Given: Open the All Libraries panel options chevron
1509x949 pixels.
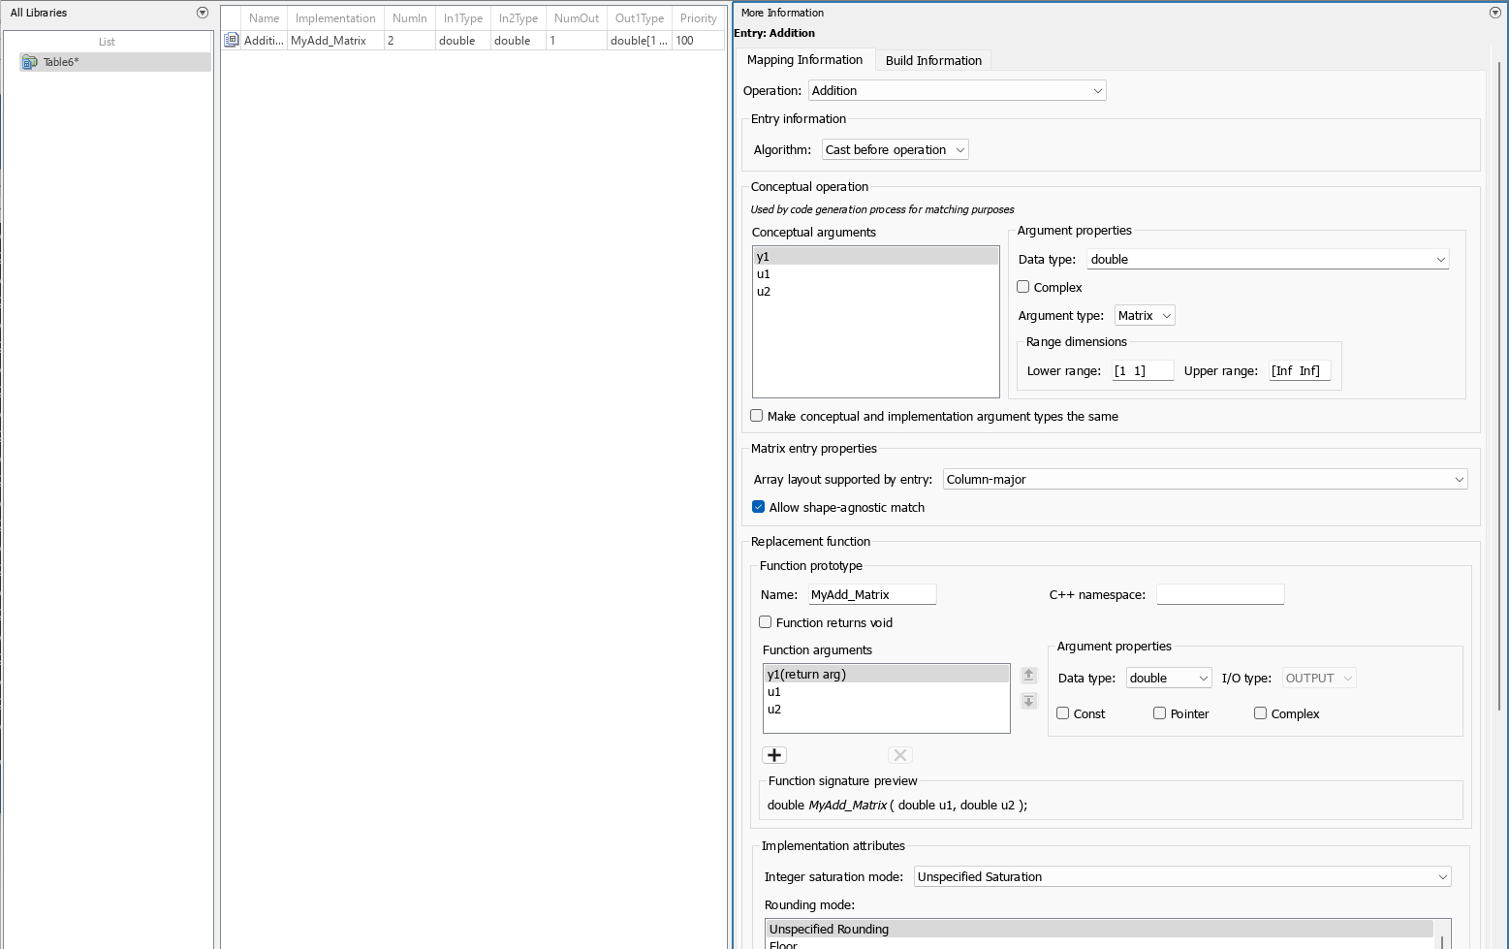Looking at the screenshot, I should [203, 13].
